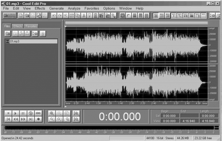Viewport: 222px width, 141px height.
Task: Start playback with the Play button
Action: 16,113
